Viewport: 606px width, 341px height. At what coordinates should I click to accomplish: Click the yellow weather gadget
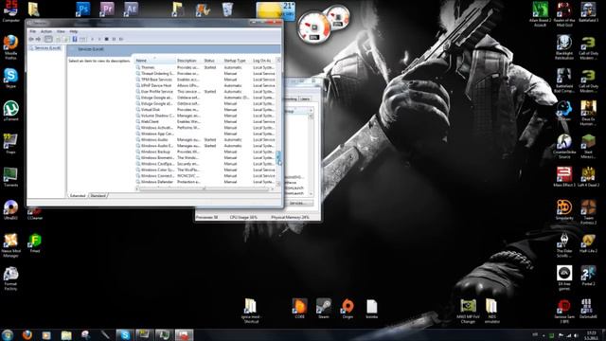pos(276,10)
